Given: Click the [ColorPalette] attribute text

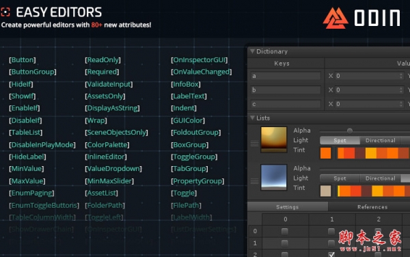Looking at the screenshot, I should (x=107, y=145).
